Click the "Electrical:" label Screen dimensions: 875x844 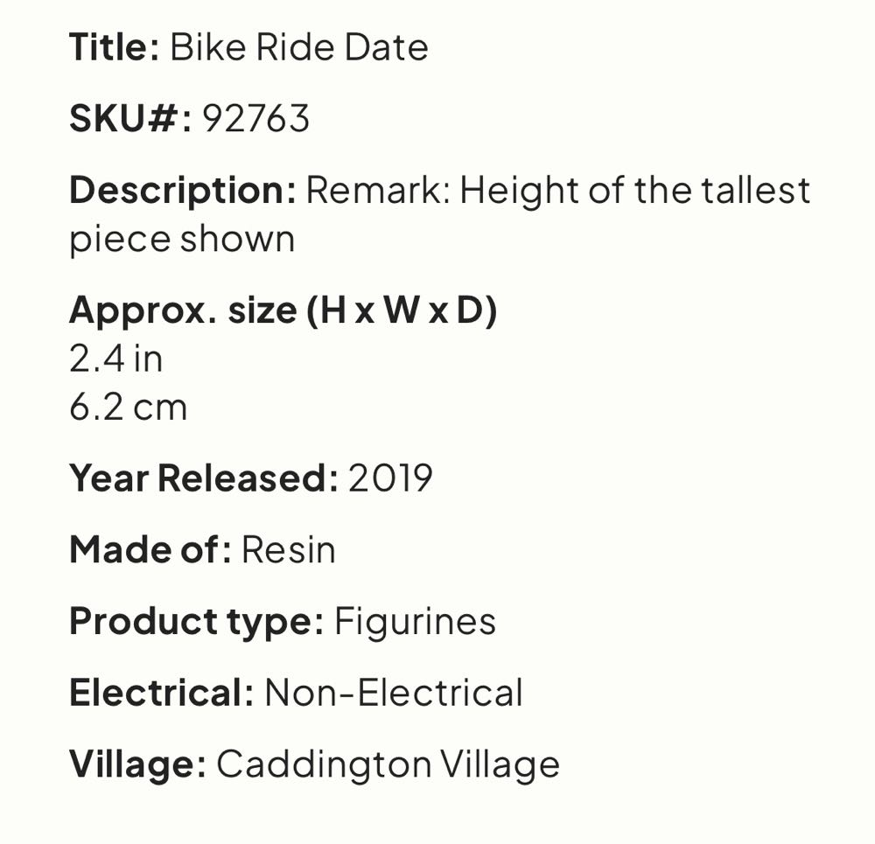pyautogui.click(x=161, y=693)
